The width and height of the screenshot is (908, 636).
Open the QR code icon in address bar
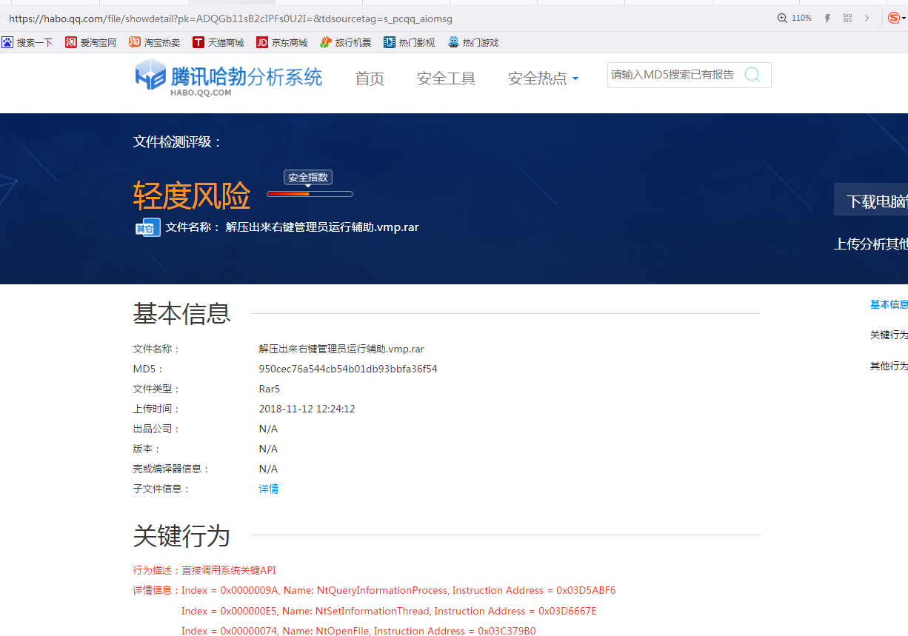coord(848,19)
